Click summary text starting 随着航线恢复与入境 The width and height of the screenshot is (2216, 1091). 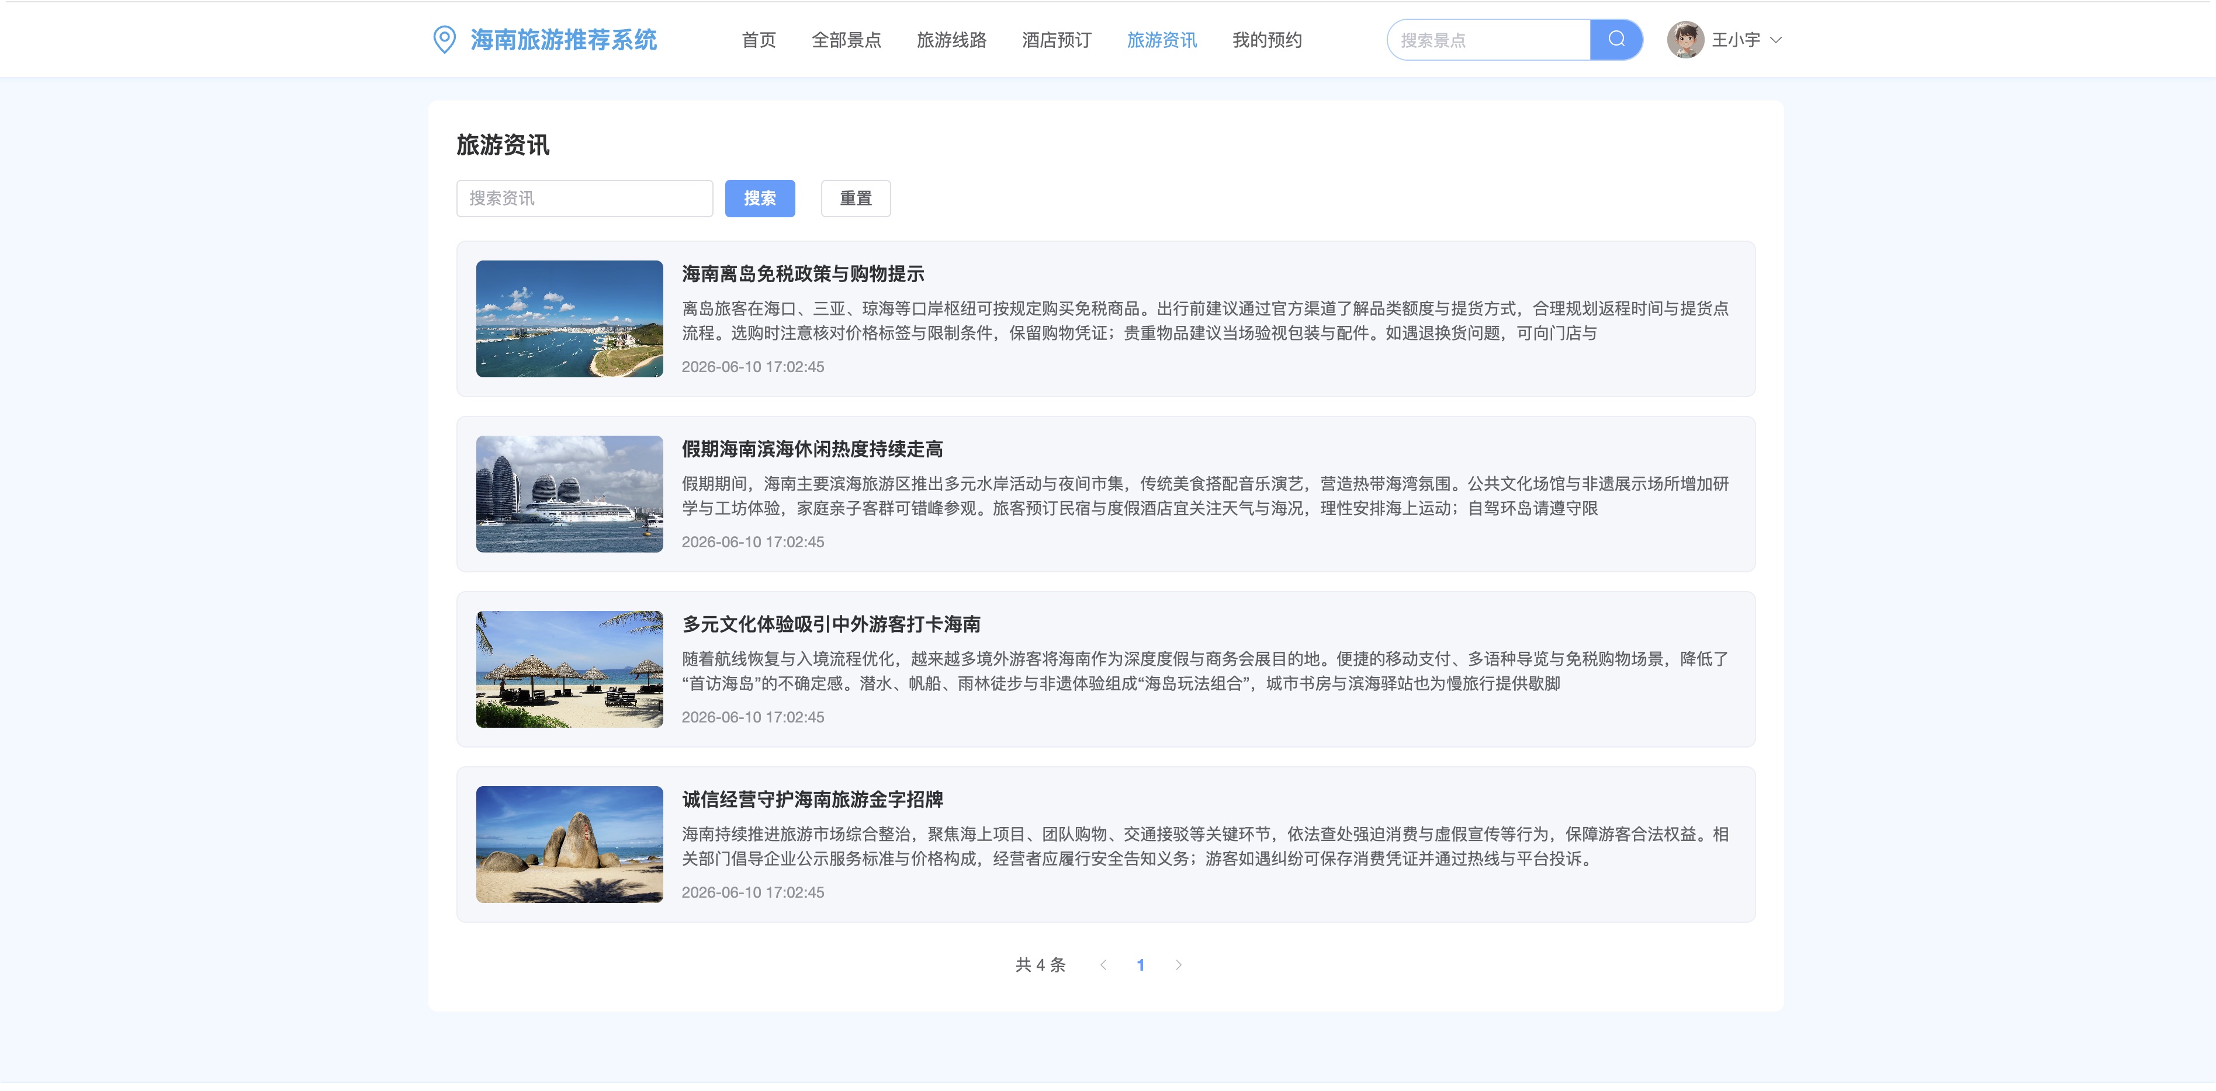pyautogui.click(x=1205, y=672)
